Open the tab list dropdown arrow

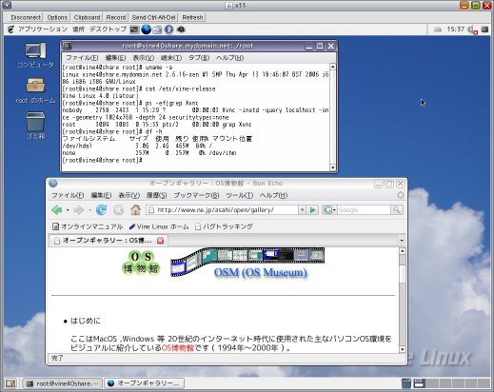[x=402, y=241]
